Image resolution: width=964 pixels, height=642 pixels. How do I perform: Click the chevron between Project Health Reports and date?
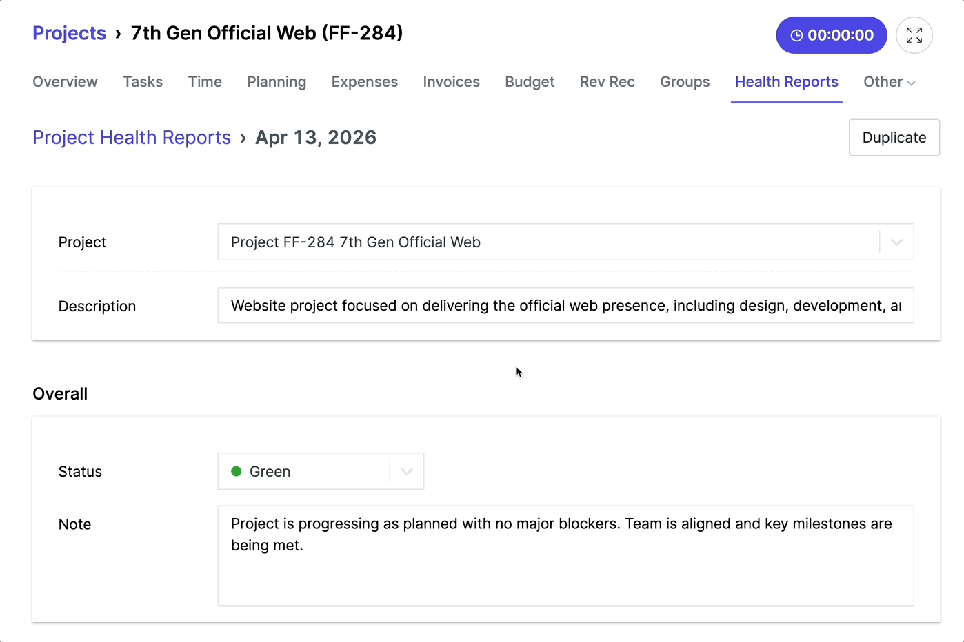[242, 138]
